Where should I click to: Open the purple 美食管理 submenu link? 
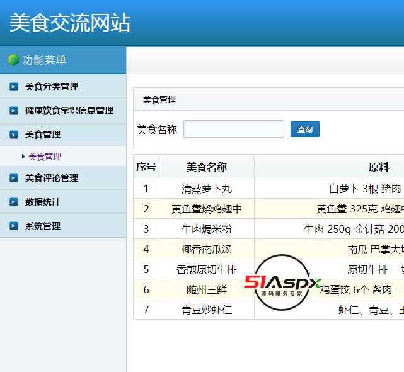(x=45, y=156)
